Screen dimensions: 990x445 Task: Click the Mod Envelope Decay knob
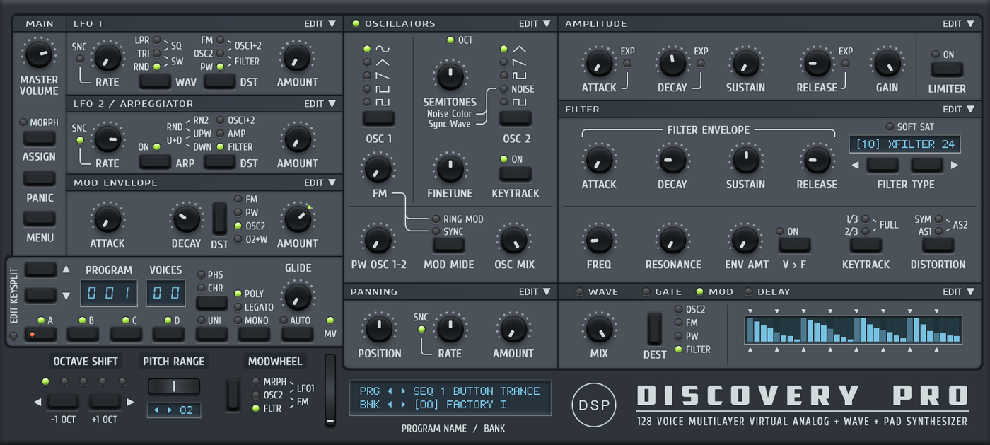tap(187, 219)
